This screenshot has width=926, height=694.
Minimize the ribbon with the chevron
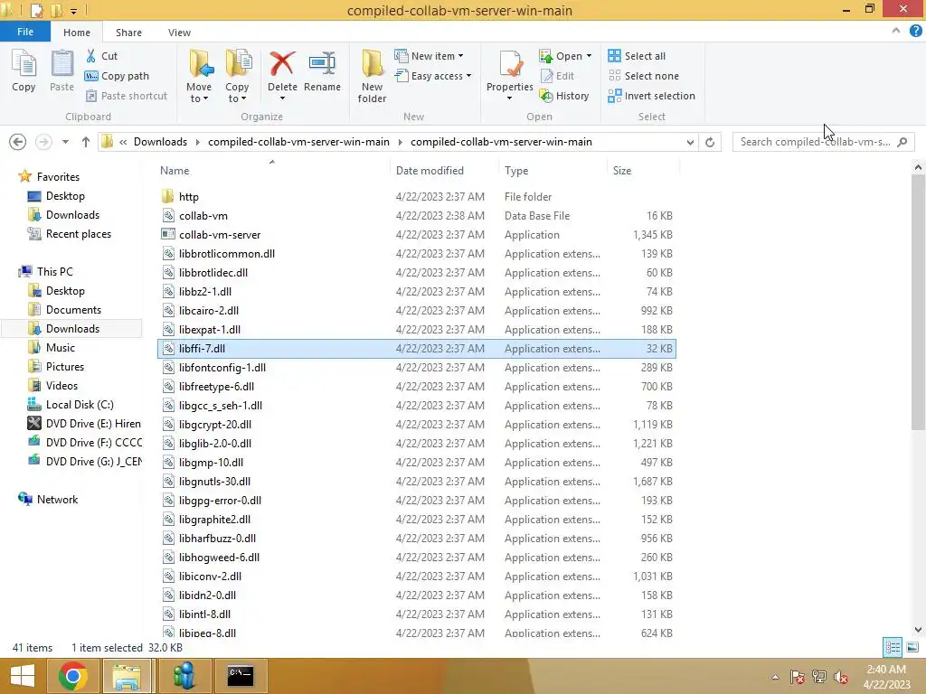click(896, 32)
